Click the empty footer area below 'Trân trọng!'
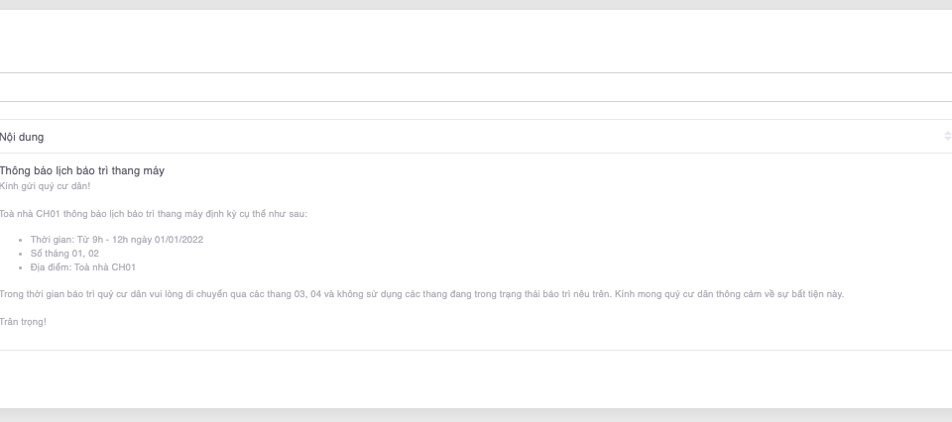Image resolution: width=952 pixels, height=422 pixels. [476, 378]
